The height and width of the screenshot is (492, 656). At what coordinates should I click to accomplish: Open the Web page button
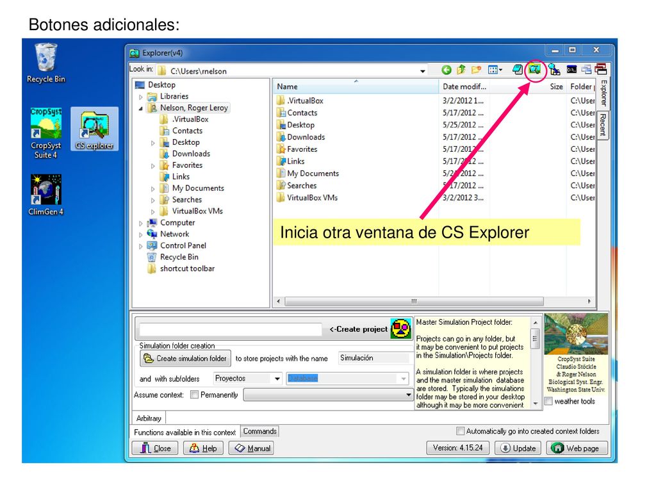click(577, 448)
